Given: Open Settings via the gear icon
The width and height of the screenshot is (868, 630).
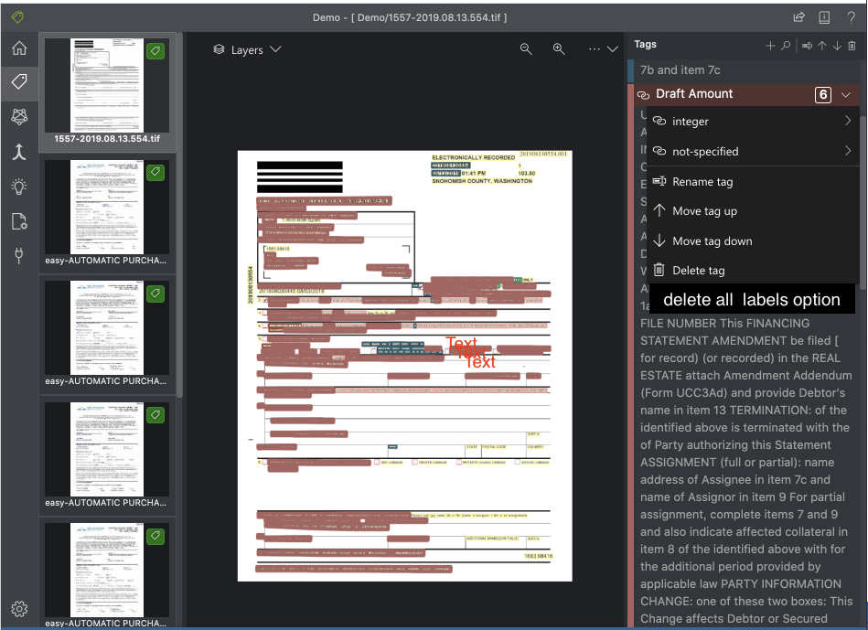Looking at the screenshot, I should (x=18, y=608).
